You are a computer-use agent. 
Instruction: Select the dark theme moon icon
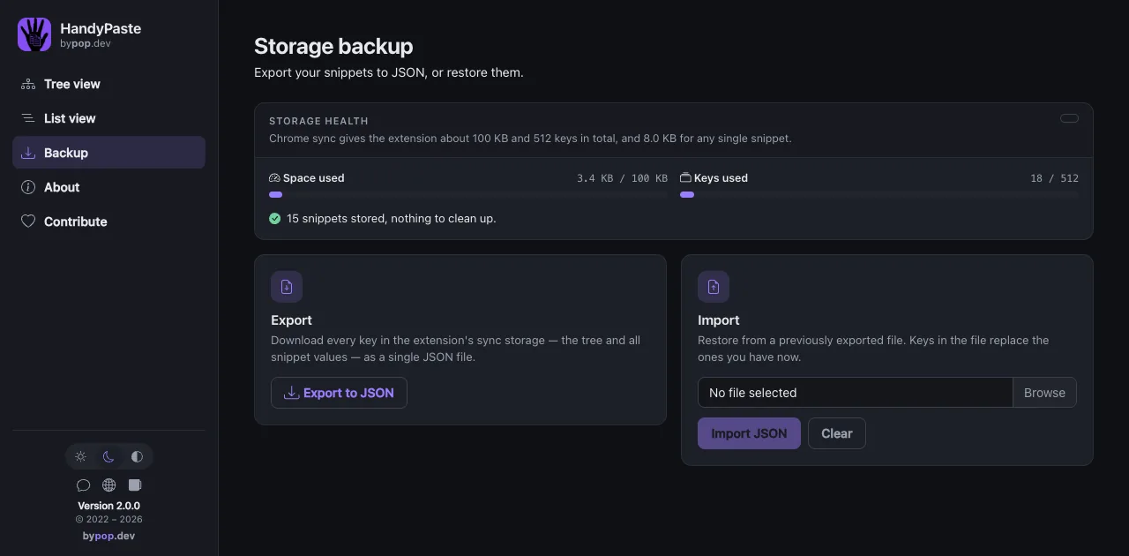point(108,456)
